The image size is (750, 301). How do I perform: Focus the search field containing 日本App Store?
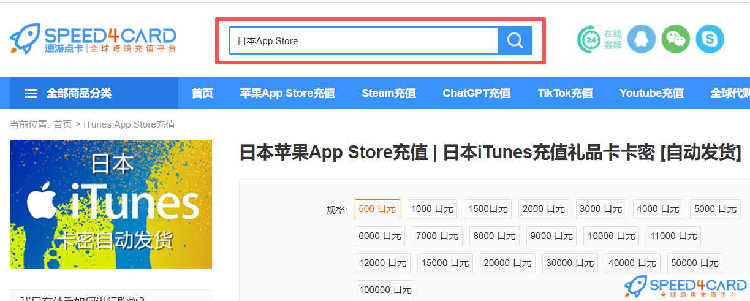pyautogui.click(x=363, y=41)
